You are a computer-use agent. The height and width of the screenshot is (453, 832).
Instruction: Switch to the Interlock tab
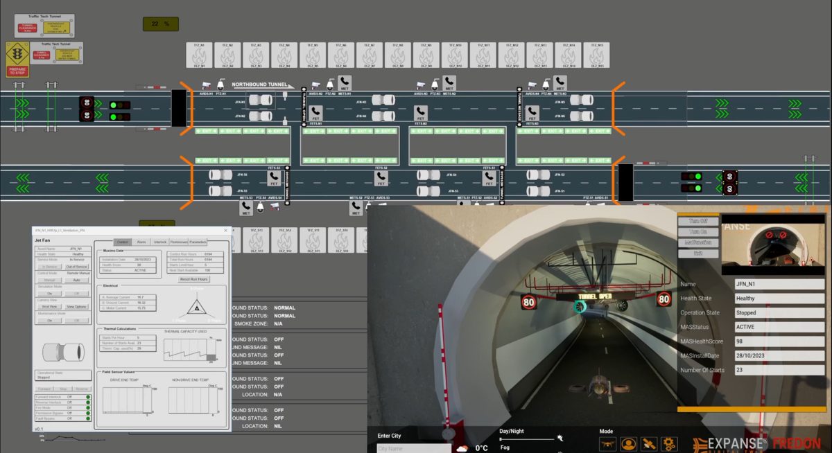pyautogui.click(x=160, y=242)
